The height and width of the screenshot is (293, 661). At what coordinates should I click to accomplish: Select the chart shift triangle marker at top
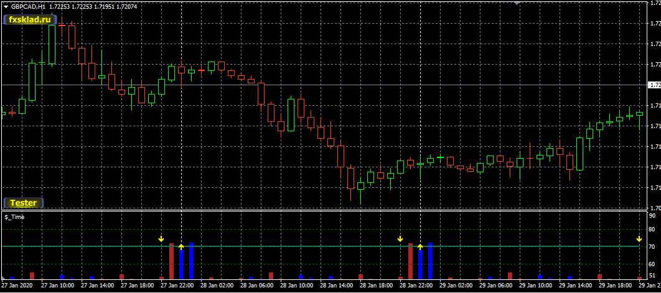coord(517,3)
